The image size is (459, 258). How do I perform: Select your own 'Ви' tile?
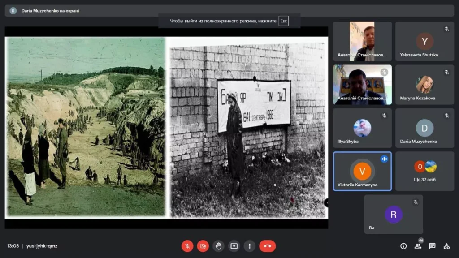tap(394, 215)
